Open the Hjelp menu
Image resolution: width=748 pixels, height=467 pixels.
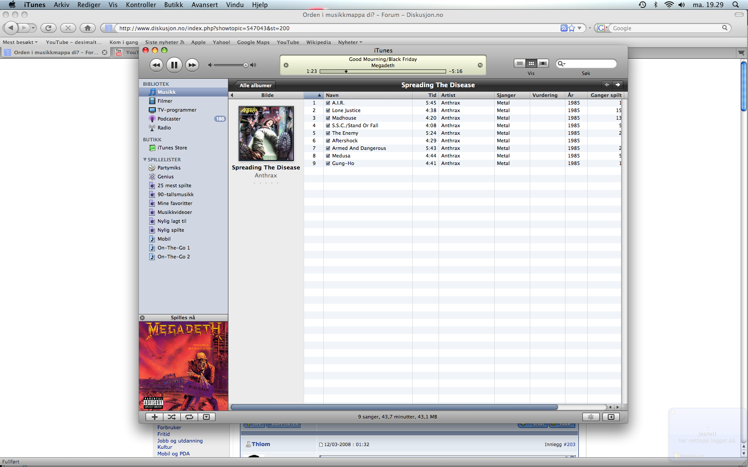[x=260, y=5]
